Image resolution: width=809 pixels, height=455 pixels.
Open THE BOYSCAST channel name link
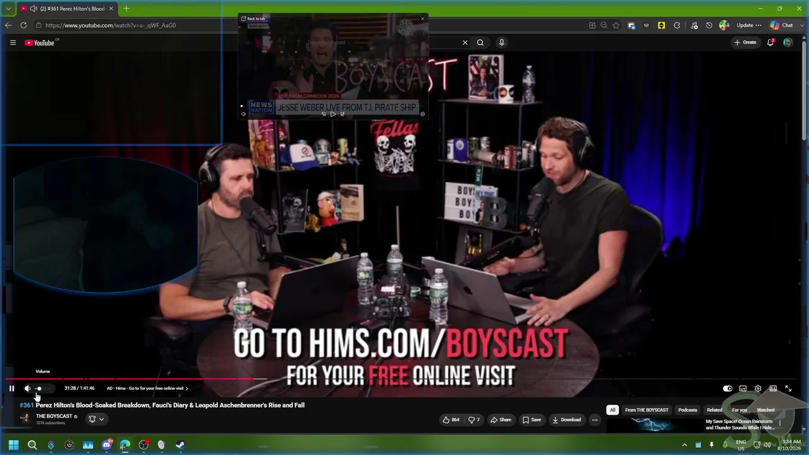[x=54, y=416]
